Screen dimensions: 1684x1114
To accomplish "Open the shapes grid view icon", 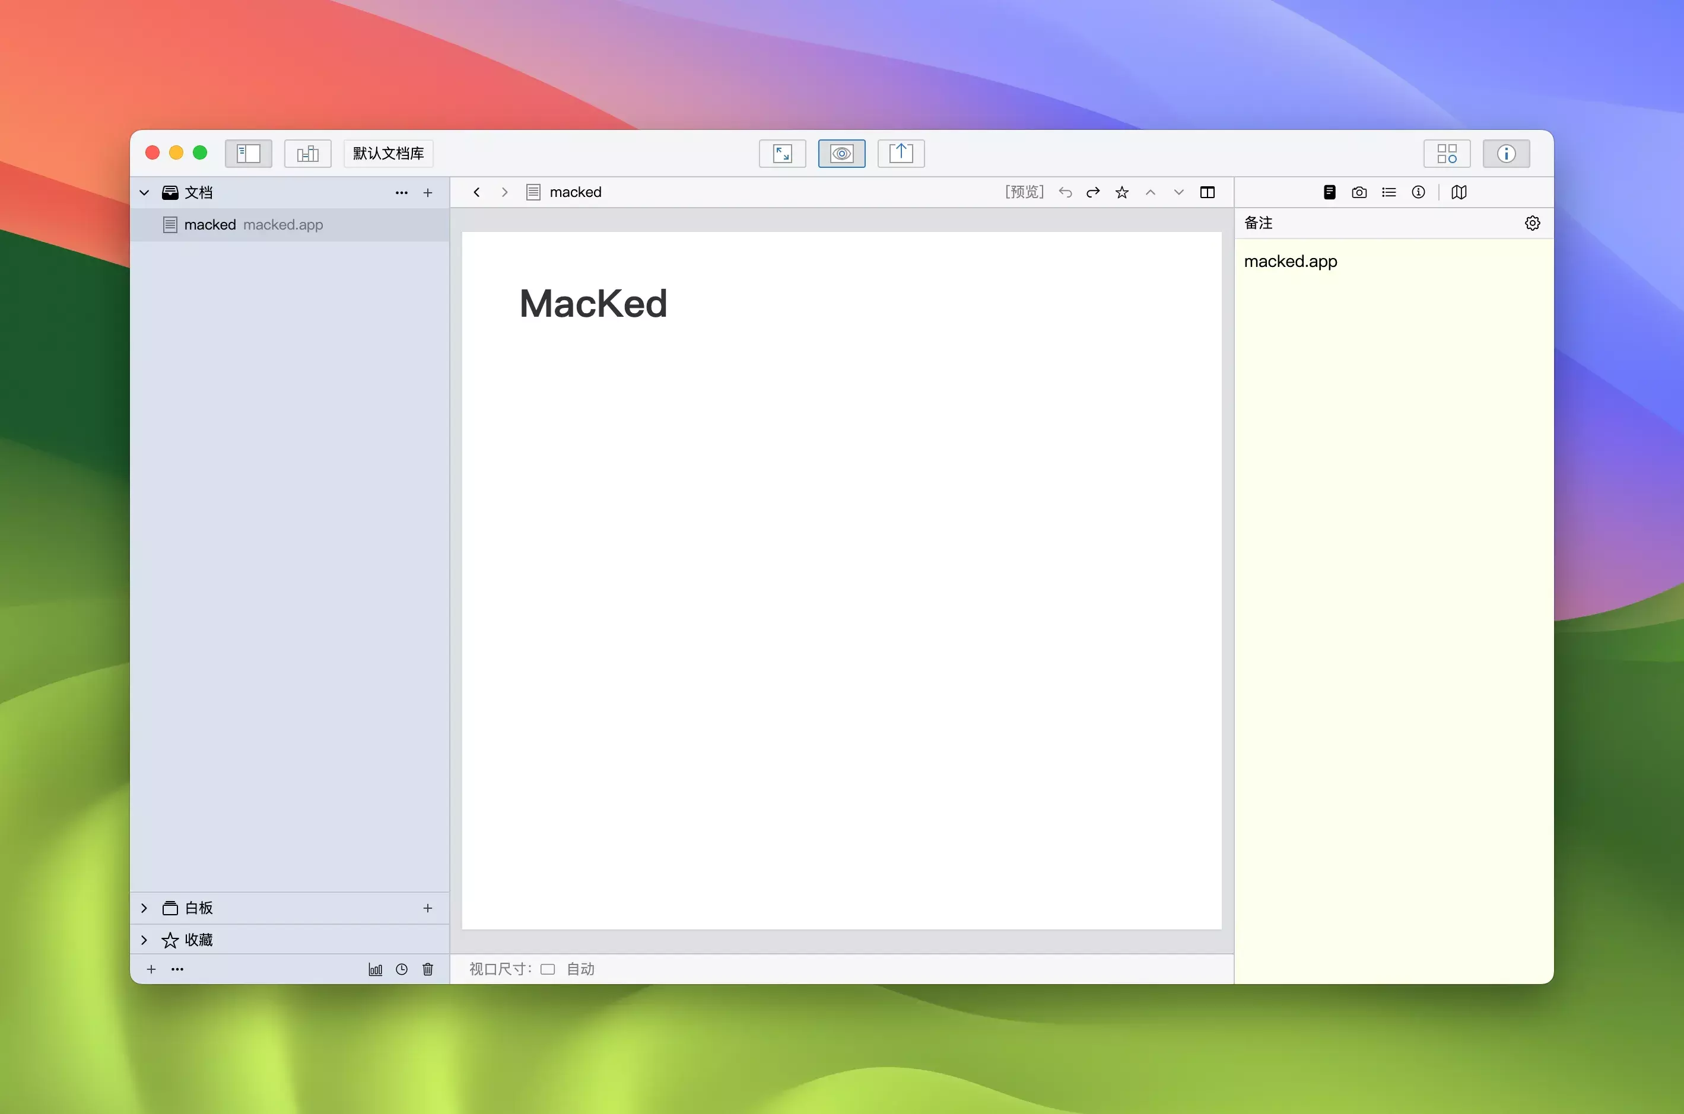I will pyautogui.click(x=1447, y=154).
